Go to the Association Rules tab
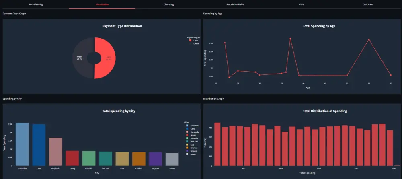The width and height of the screenshot is (402, 179). click(235, 4)
